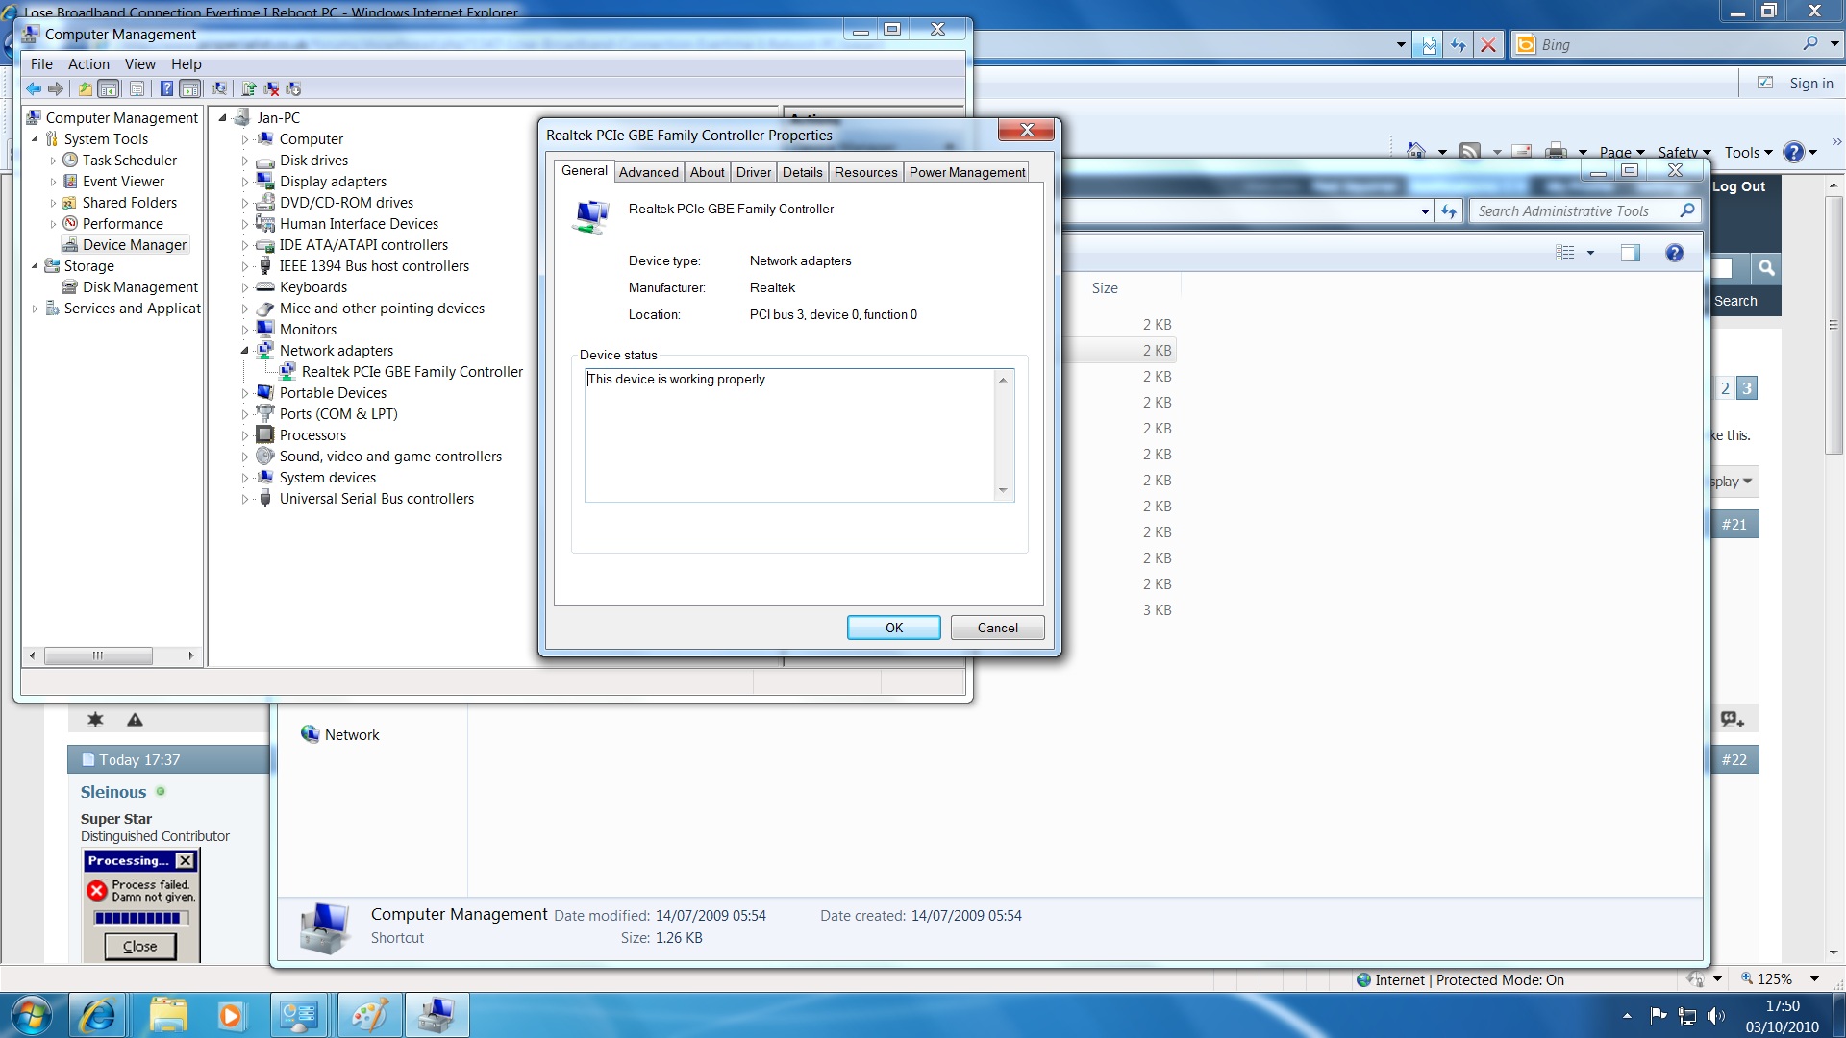Click the Windows Start orb
The width and height of the screenshot is (1846, 1038).
point(32,1015)
